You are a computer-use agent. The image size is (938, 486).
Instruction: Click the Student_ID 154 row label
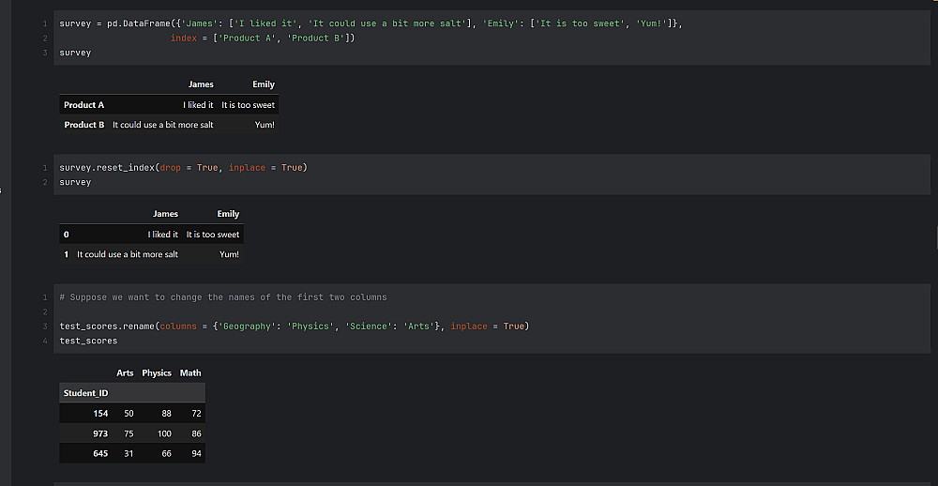coord(100,413)
